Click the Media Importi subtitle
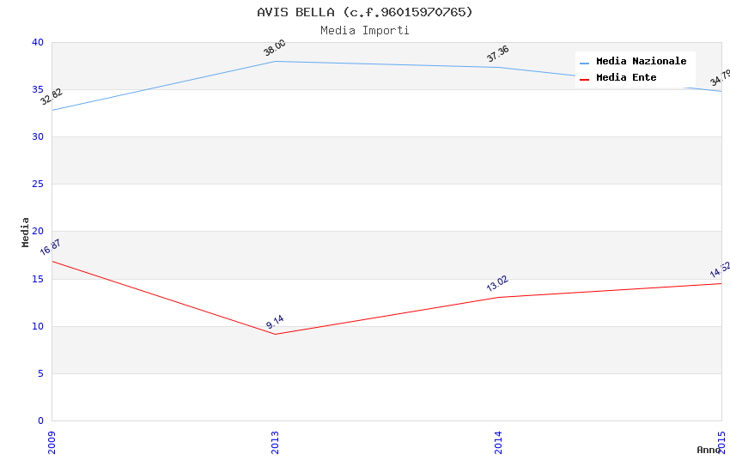This screenshot has width=730, height=472. pos(364,30)
